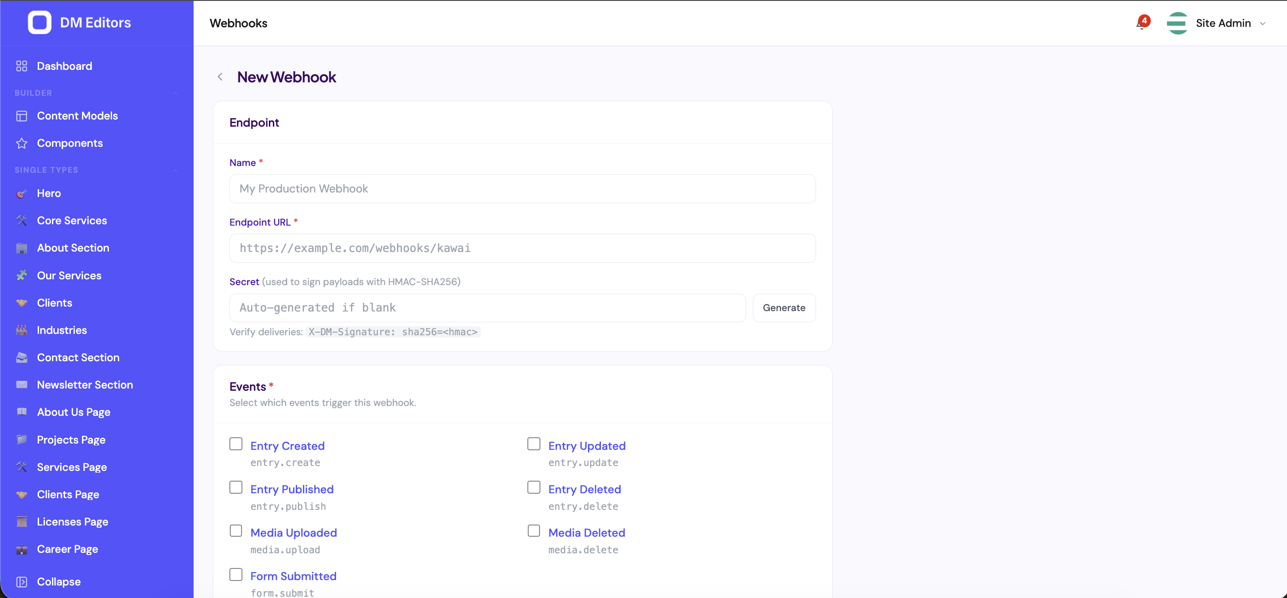Click the About Us Page book icon

pos(22,412)
